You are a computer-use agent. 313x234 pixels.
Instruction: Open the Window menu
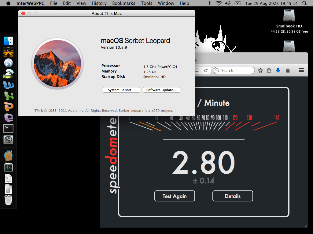(166, 3)
